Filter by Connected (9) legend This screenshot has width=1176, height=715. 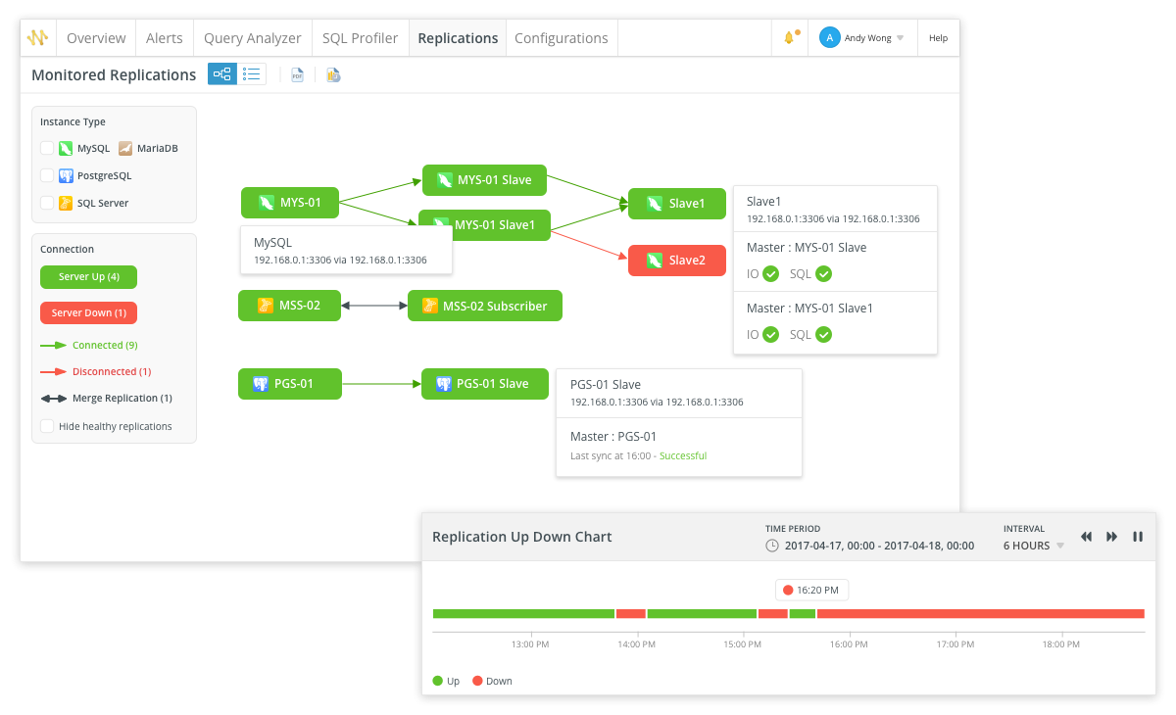click(88, 345)
